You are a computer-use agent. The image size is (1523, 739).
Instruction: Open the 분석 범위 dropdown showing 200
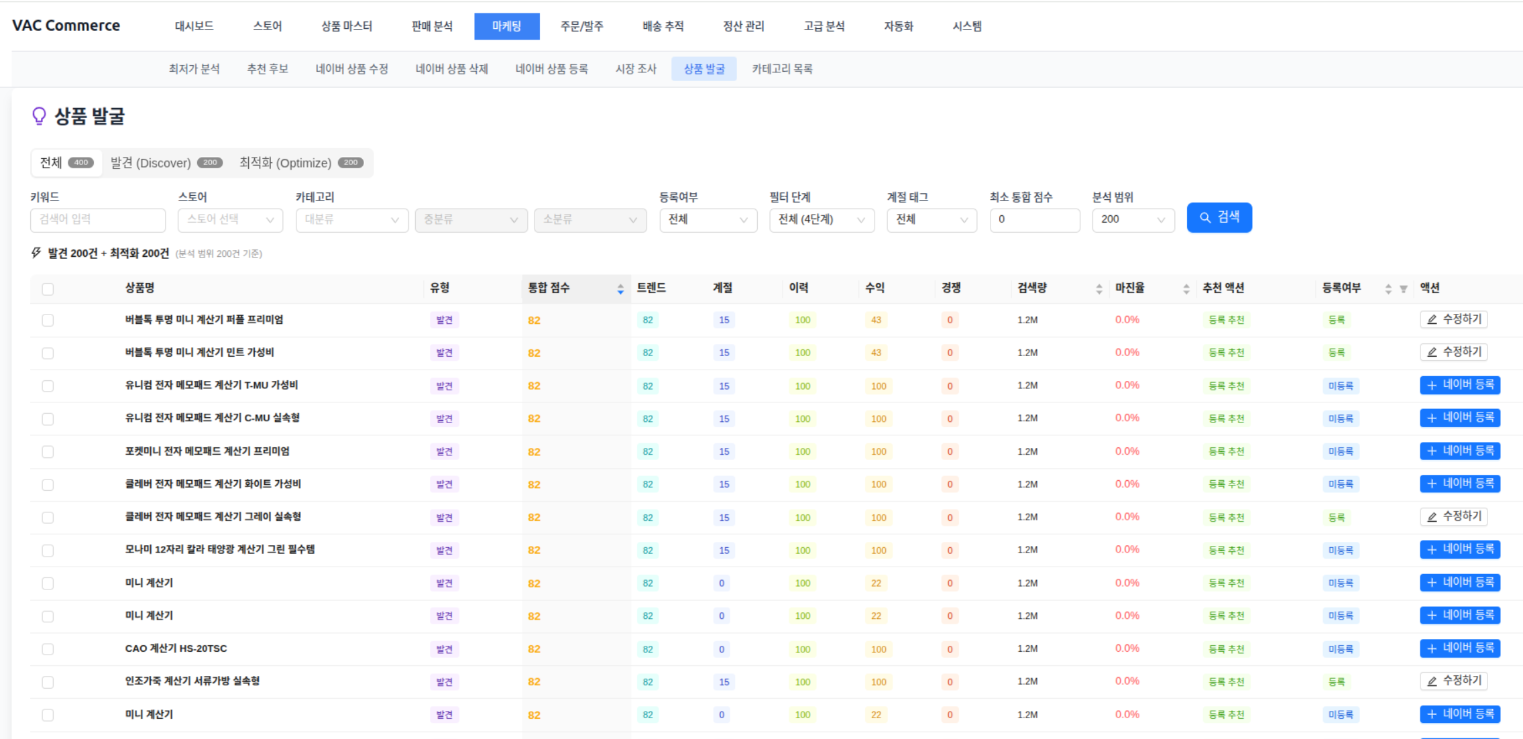click(1133, 219)
